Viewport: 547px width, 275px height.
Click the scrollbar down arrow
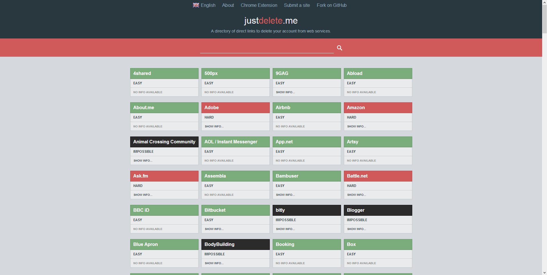click(544, 273)
